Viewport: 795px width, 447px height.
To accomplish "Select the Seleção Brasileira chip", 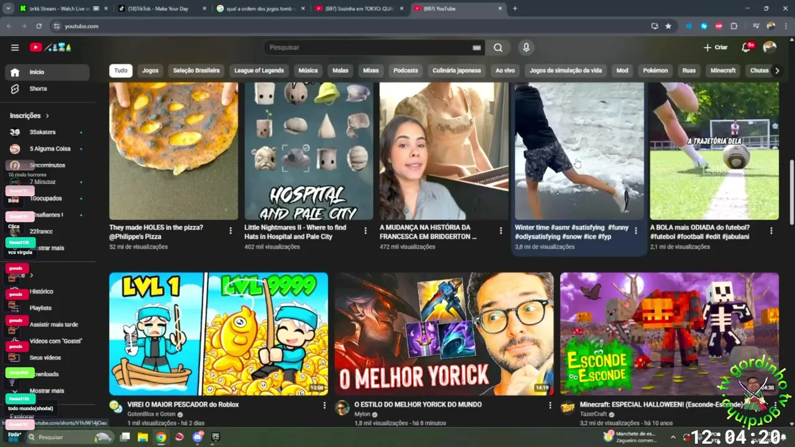I will [x=196, y=70].
